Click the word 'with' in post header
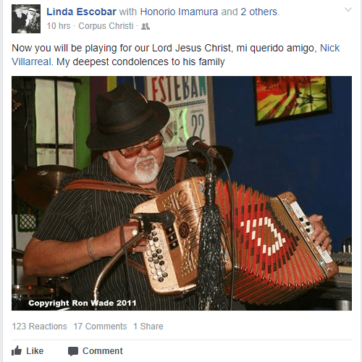Screen dimensions: 362x362 [x=128, y=12]
